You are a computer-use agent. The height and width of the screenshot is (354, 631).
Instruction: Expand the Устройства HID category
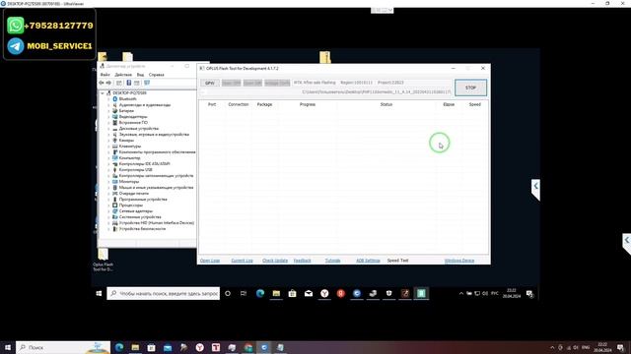pyautogui.click(x=108, y=223)
